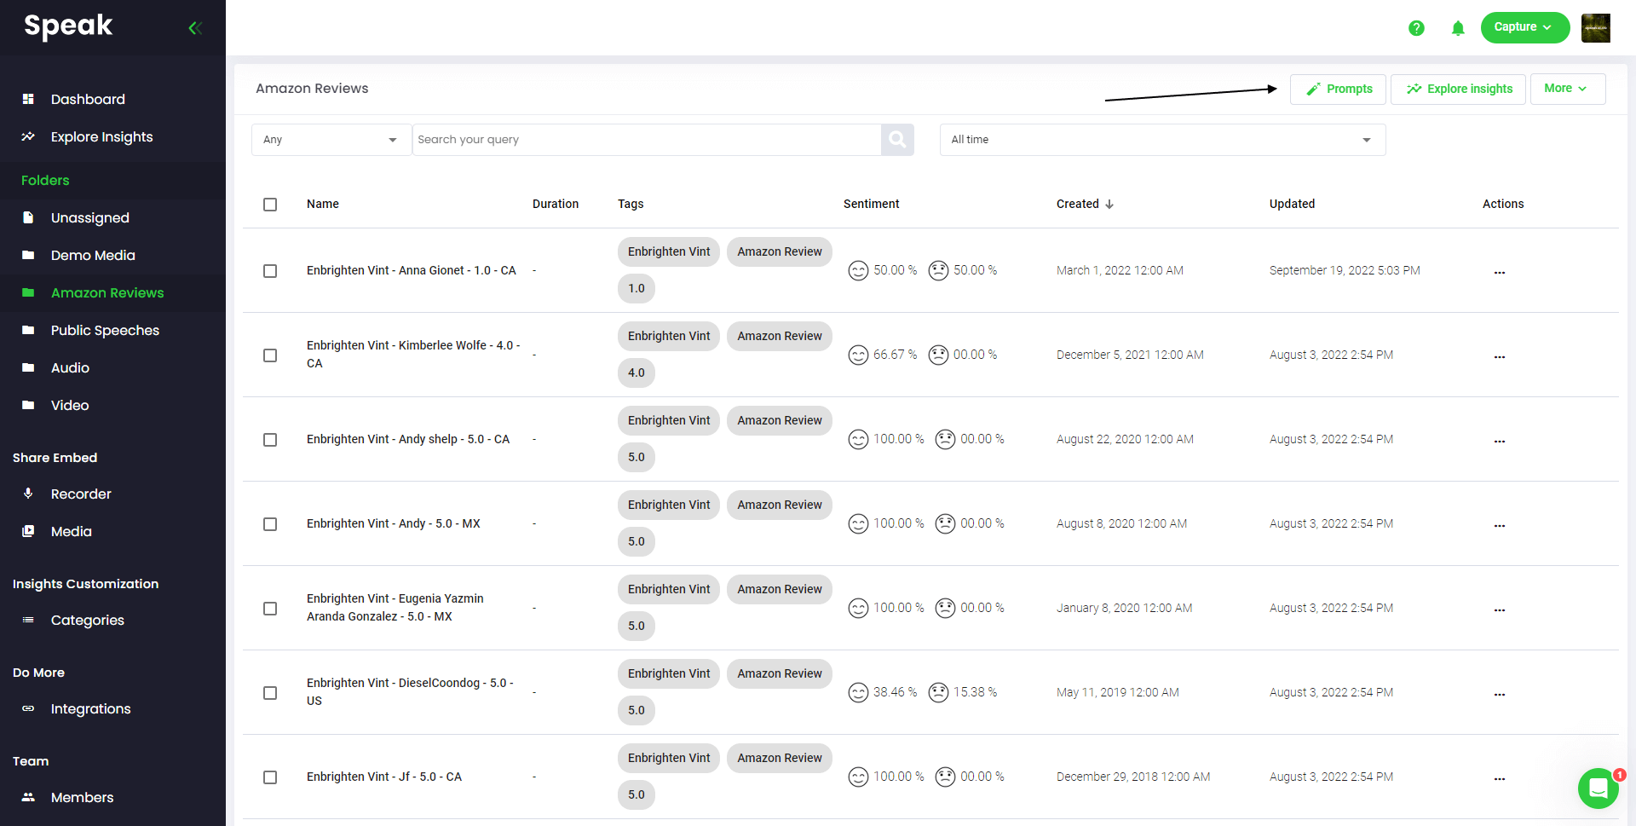Click the search magnifier button

point(897,140)
